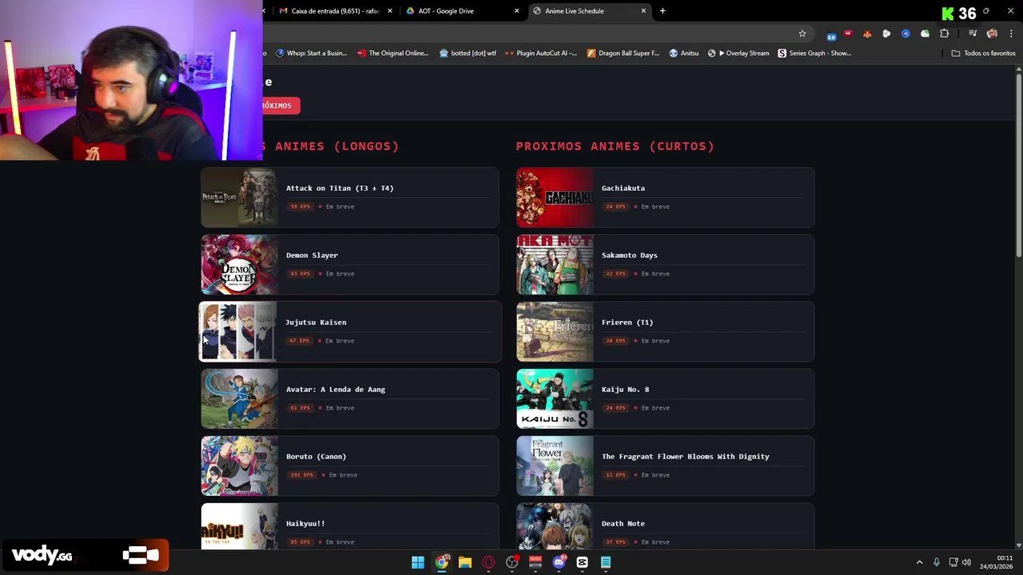1023x575 pixels.
Task: Click the 191 EPS badge on Boruto
Action: click(x=301, y=475)
